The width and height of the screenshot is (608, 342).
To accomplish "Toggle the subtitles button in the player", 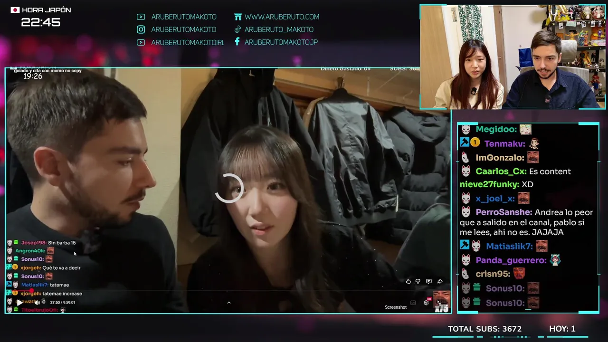I will 413,303.
